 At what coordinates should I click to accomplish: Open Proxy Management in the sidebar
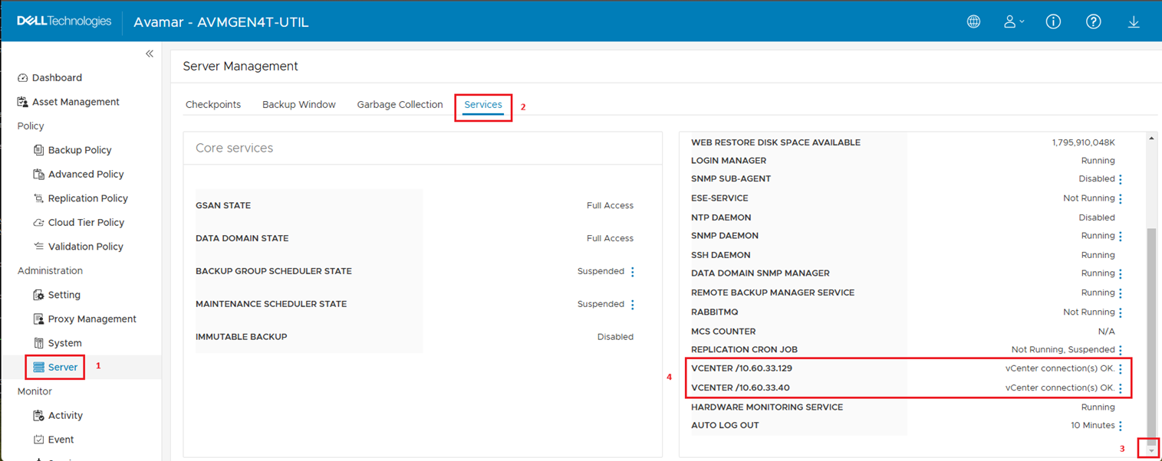pos(92,319)
